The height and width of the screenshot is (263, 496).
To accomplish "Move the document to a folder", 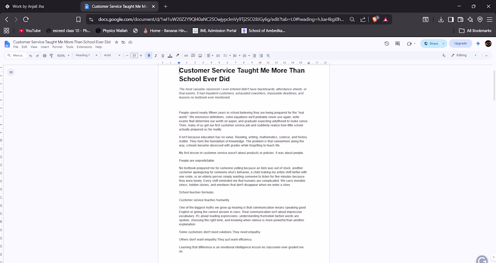I will pos(124,42).
